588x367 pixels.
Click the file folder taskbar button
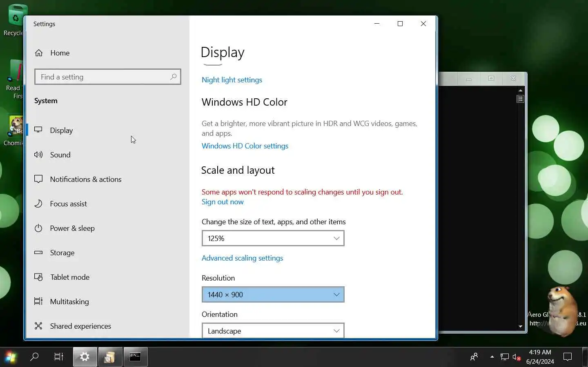(x=110, y=357)
